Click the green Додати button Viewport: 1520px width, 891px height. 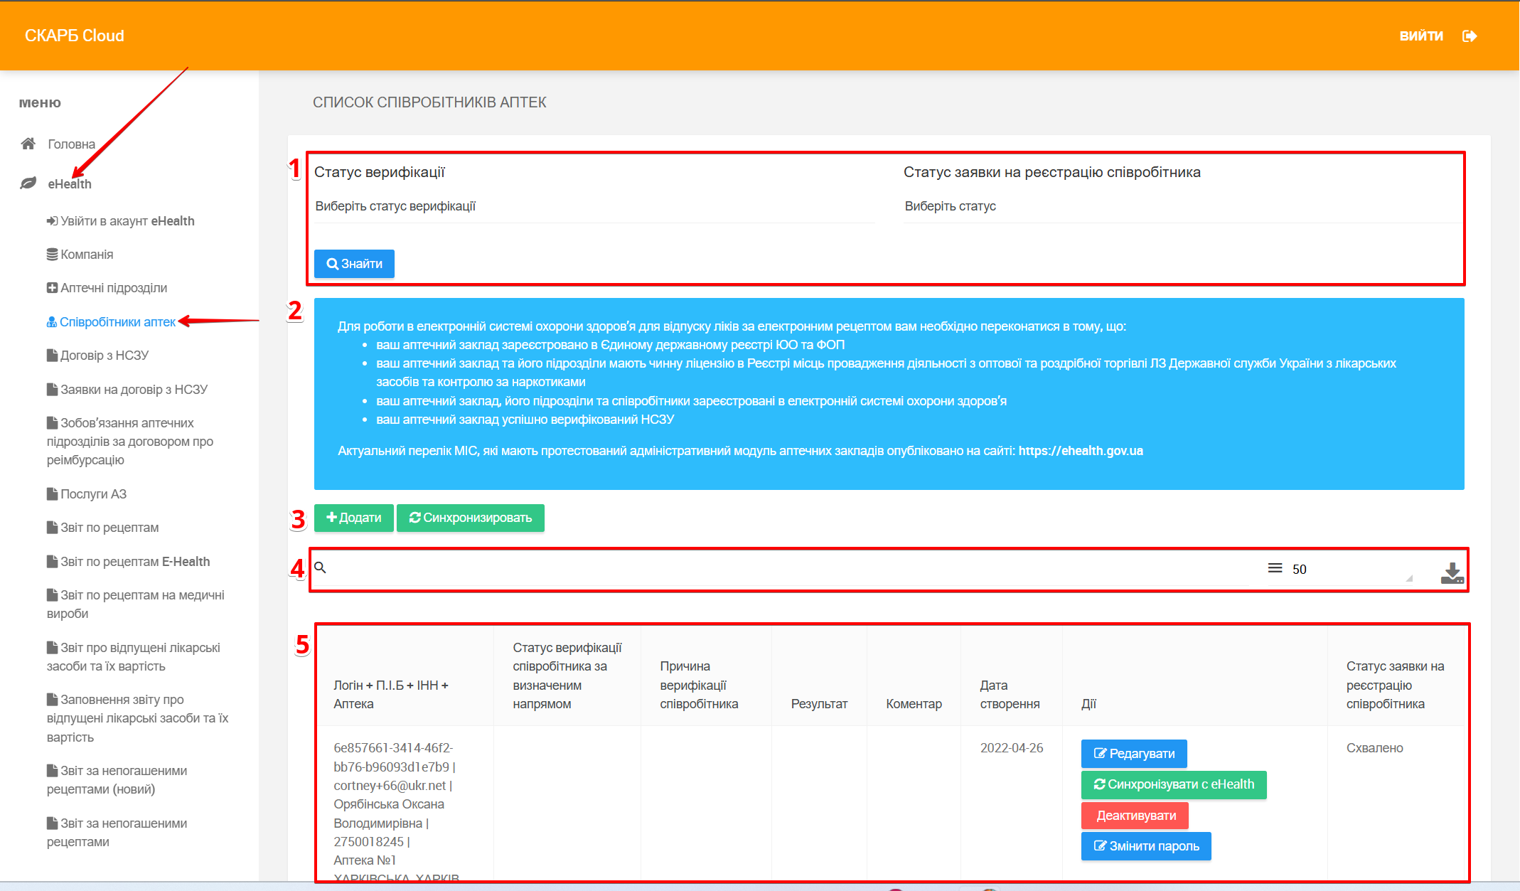353,518
